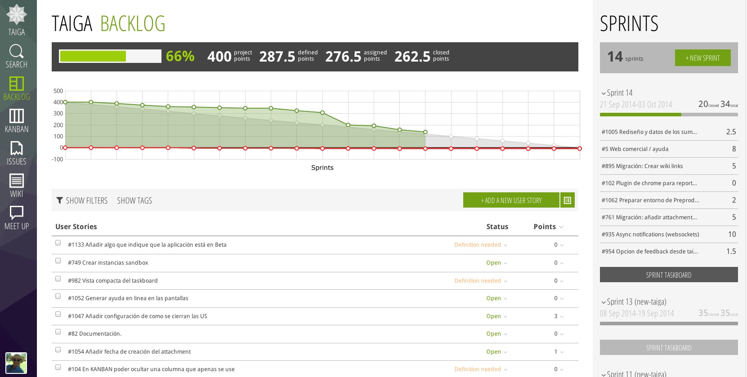Click the Taiga logo icon

[17, 14]
